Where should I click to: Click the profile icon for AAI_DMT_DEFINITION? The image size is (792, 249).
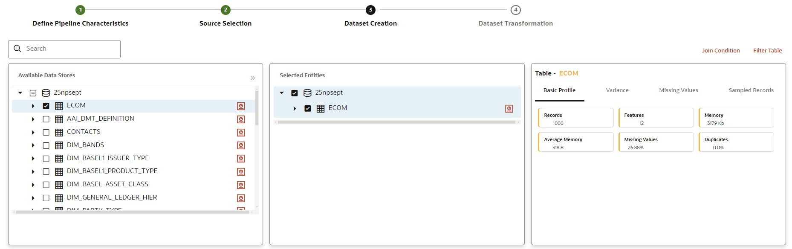[x=241, y=119]
